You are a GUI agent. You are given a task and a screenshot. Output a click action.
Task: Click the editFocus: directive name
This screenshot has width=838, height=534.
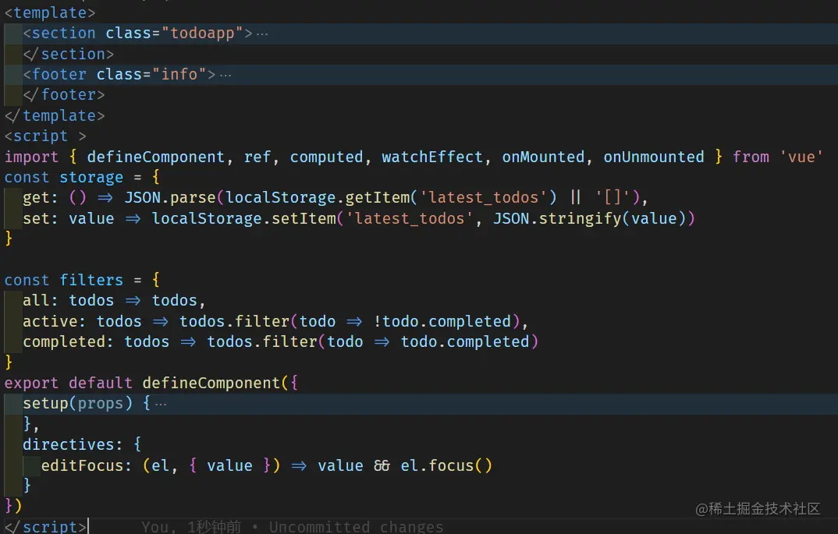click(87, 465)
